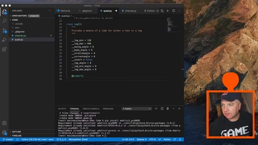258x145 pixels.
Task: Close the terminal panel
Action: [x=179, y=108]
